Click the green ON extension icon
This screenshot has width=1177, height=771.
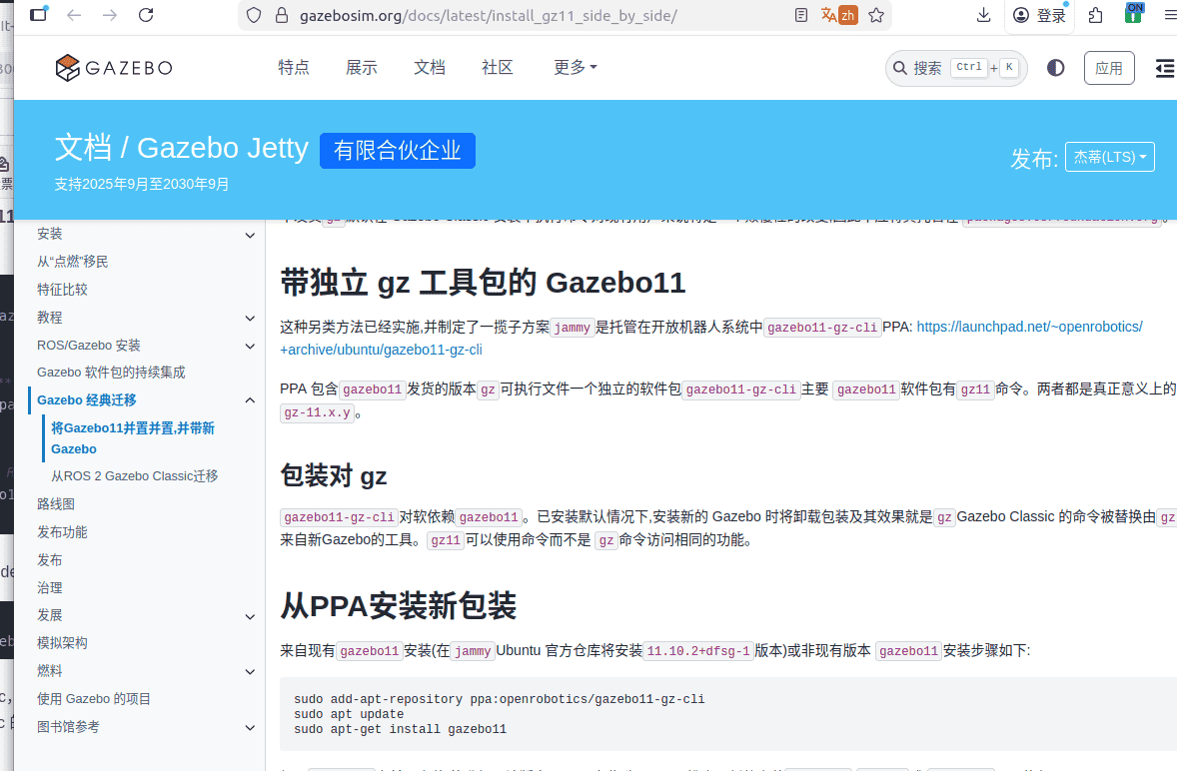[1133, 14]
